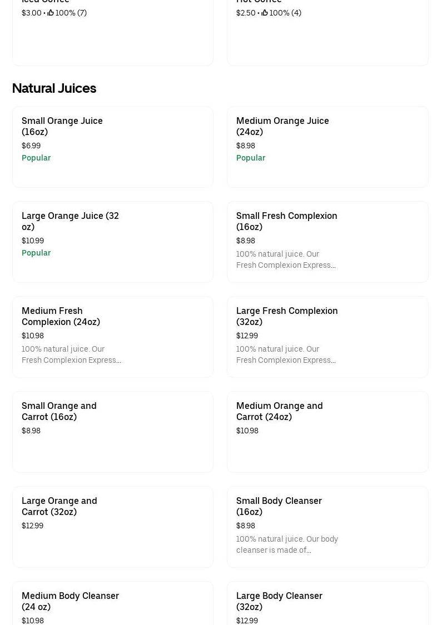Click thumbs-up icon on the $2.50 coffee
This screenshot has height=625, width=447.
pos(265,13)
